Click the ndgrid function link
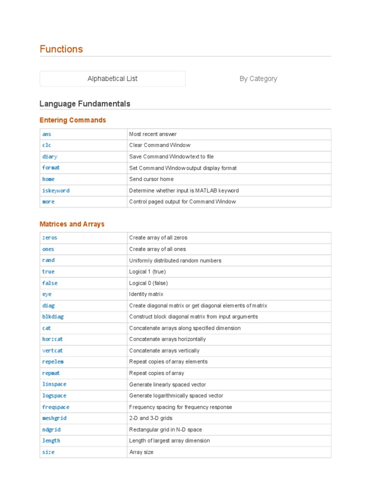This screenshot has width=371, height=495. [51, 429]
